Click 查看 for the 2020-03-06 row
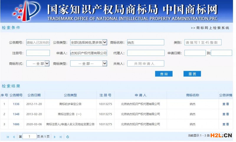 tap(226, 124)
